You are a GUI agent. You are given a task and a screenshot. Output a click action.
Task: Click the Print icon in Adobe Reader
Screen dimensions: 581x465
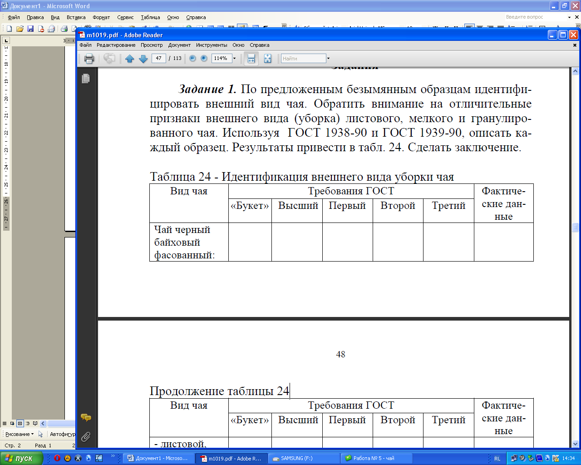point(89,58)
